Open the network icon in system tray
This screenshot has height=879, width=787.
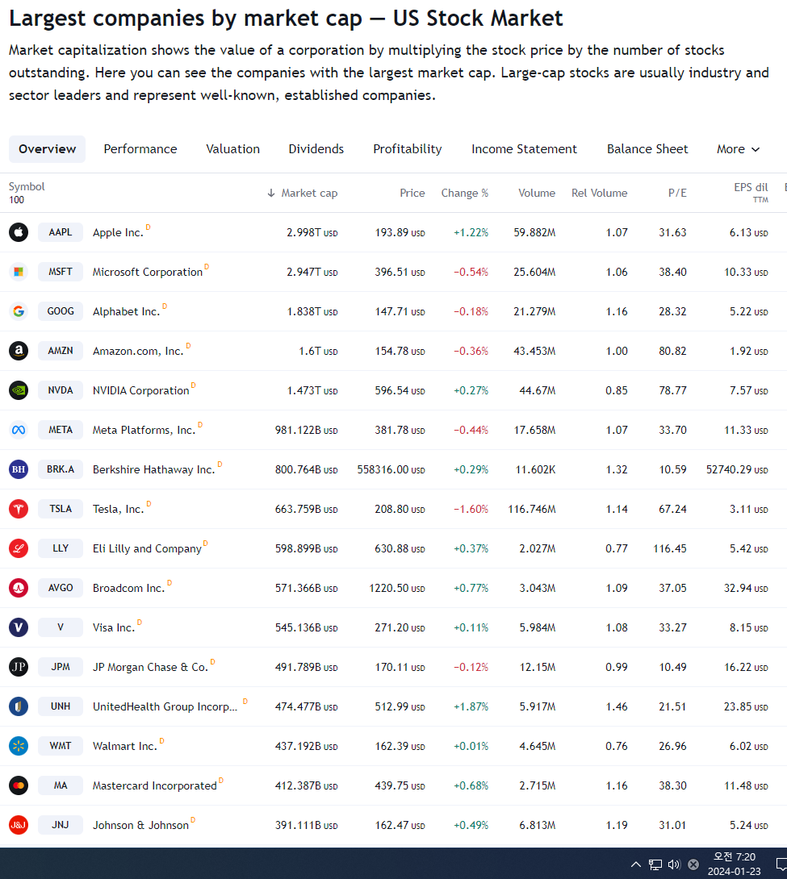pos(655,864)
